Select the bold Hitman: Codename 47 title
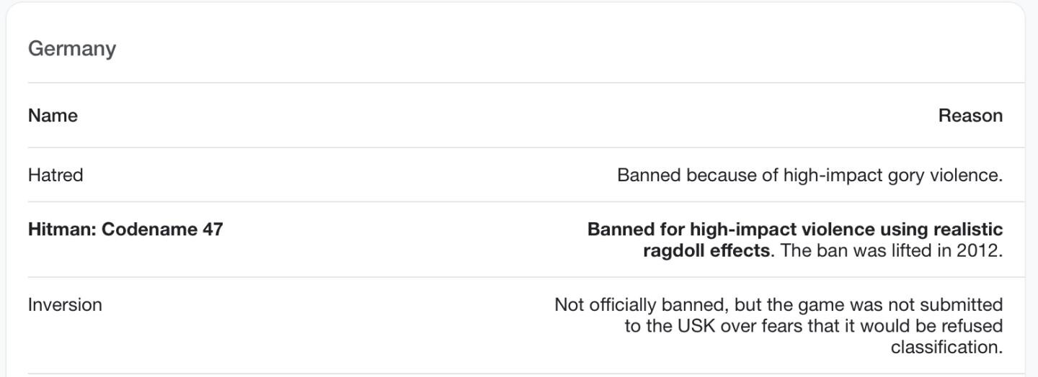This screenshot has height=377, width=1038. pos(125,230)
